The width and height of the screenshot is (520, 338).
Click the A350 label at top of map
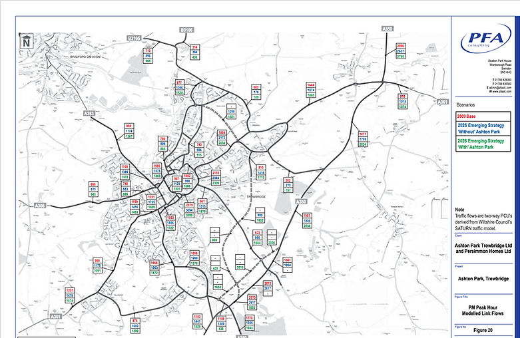[x=388, y=29]
